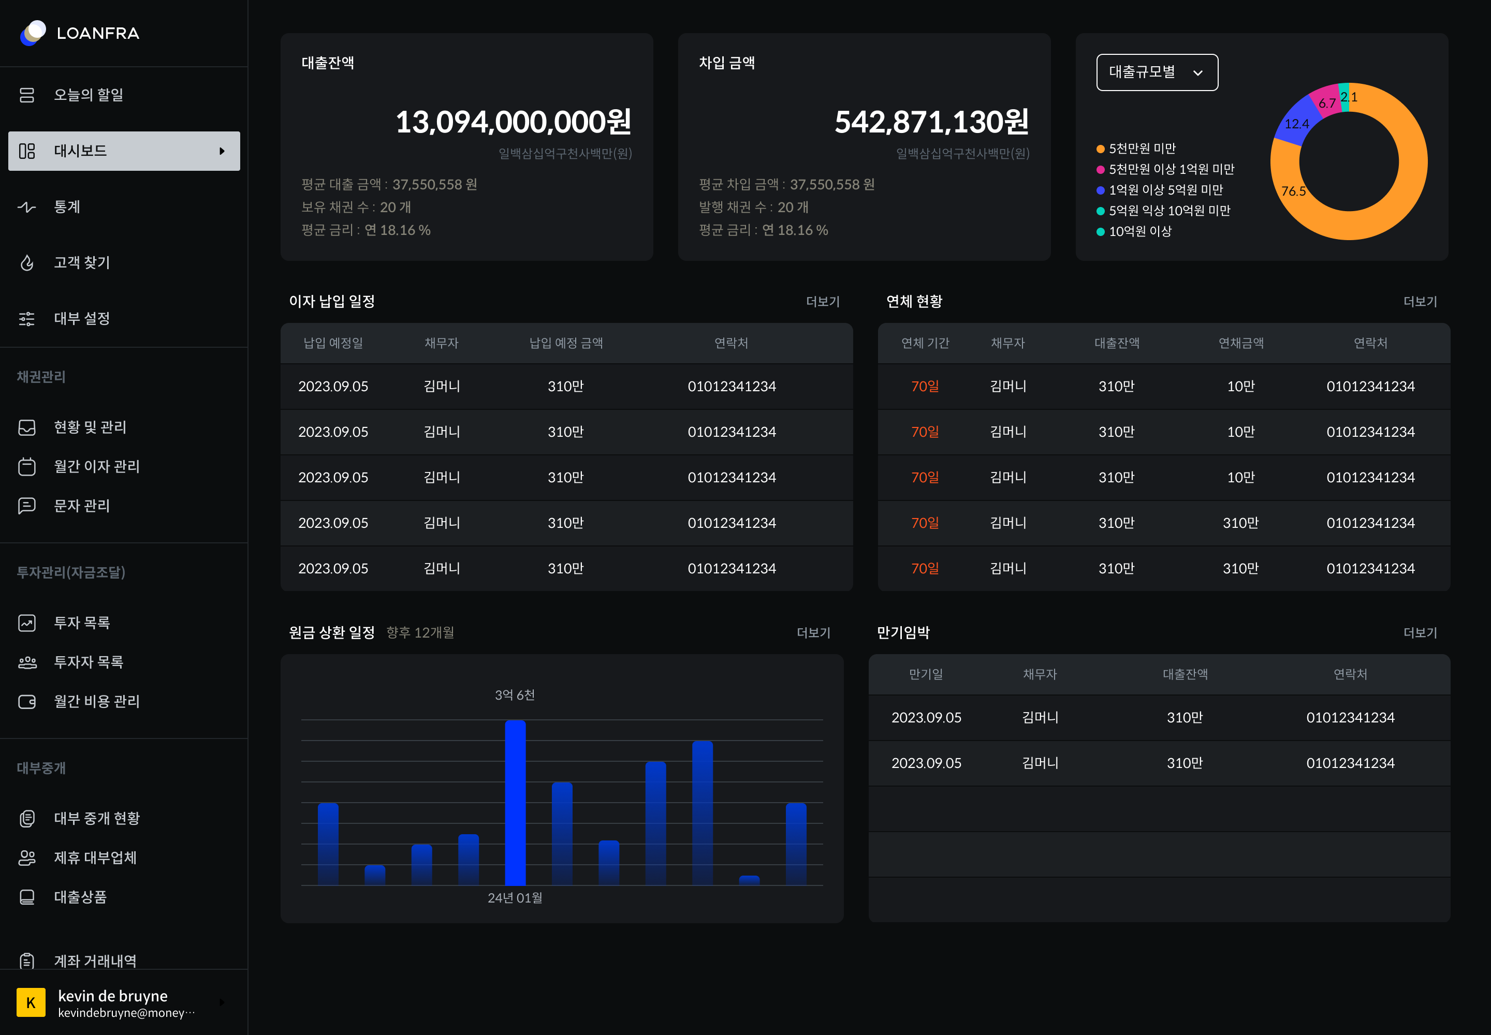Click 10억원 이상 legend item
Image resolution: width=1491 pixels, height=1035 pixels.
[1134, 231]
